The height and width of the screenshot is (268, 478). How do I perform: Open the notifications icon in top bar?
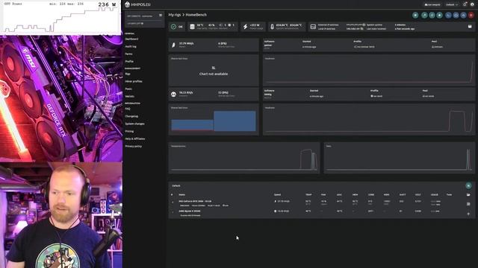coord(465,4)
